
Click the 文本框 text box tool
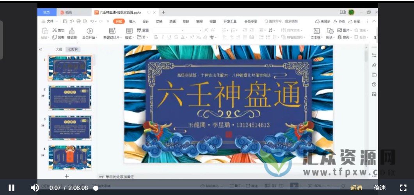[x=316, y=34]
